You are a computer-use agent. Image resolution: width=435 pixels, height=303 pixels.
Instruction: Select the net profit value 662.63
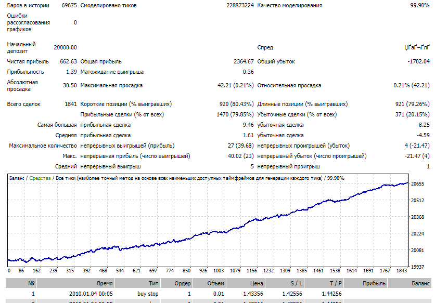[x=68, y=61]
